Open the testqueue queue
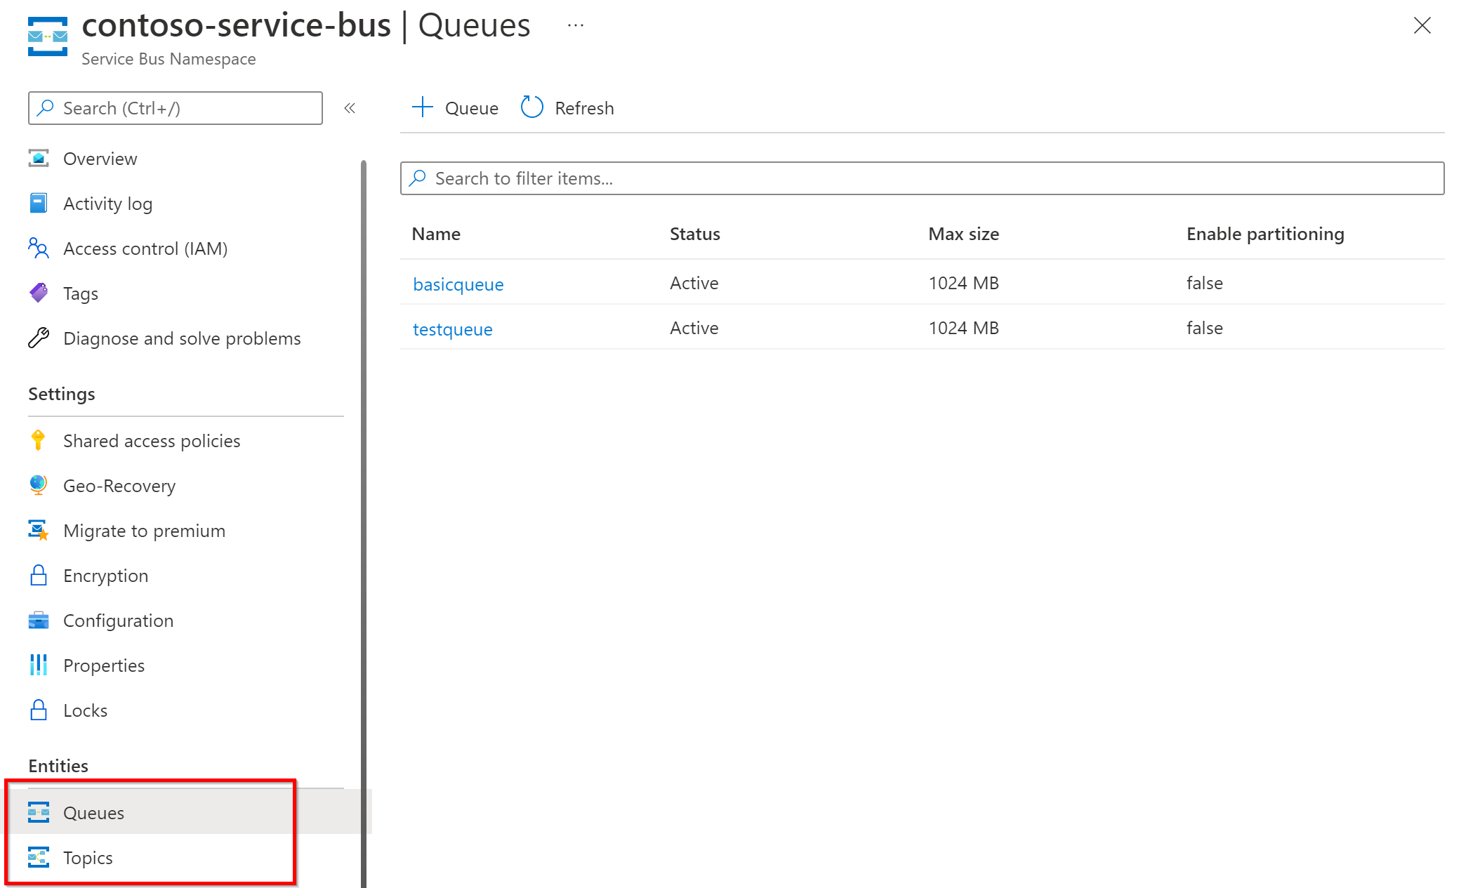Image resolution: width=1473 pixels, height=888 pixels. click(454, 329)
